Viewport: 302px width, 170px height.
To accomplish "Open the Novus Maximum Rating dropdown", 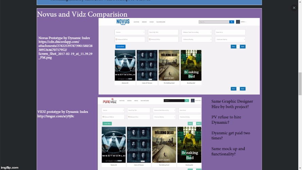I will point(230,39).
